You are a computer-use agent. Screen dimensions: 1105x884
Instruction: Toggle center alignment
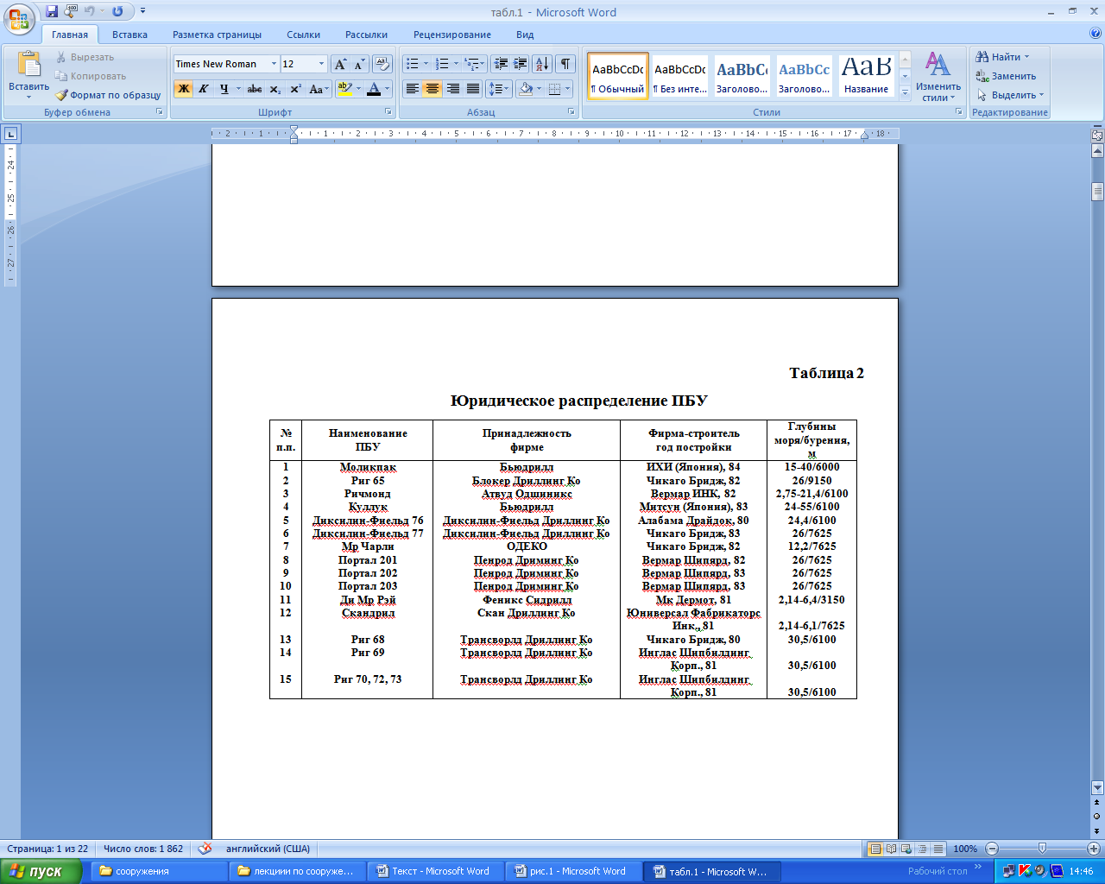coord(433,89)
